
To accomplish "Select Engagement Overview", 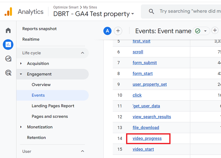I will (41, 85).
